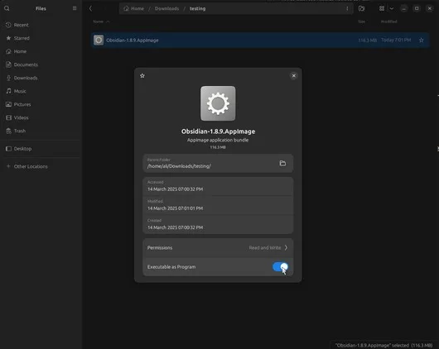Toggle Executable as Program switch
Viewport: 439px width, 349px height.
pyautogui.click(x=280, y=267)
